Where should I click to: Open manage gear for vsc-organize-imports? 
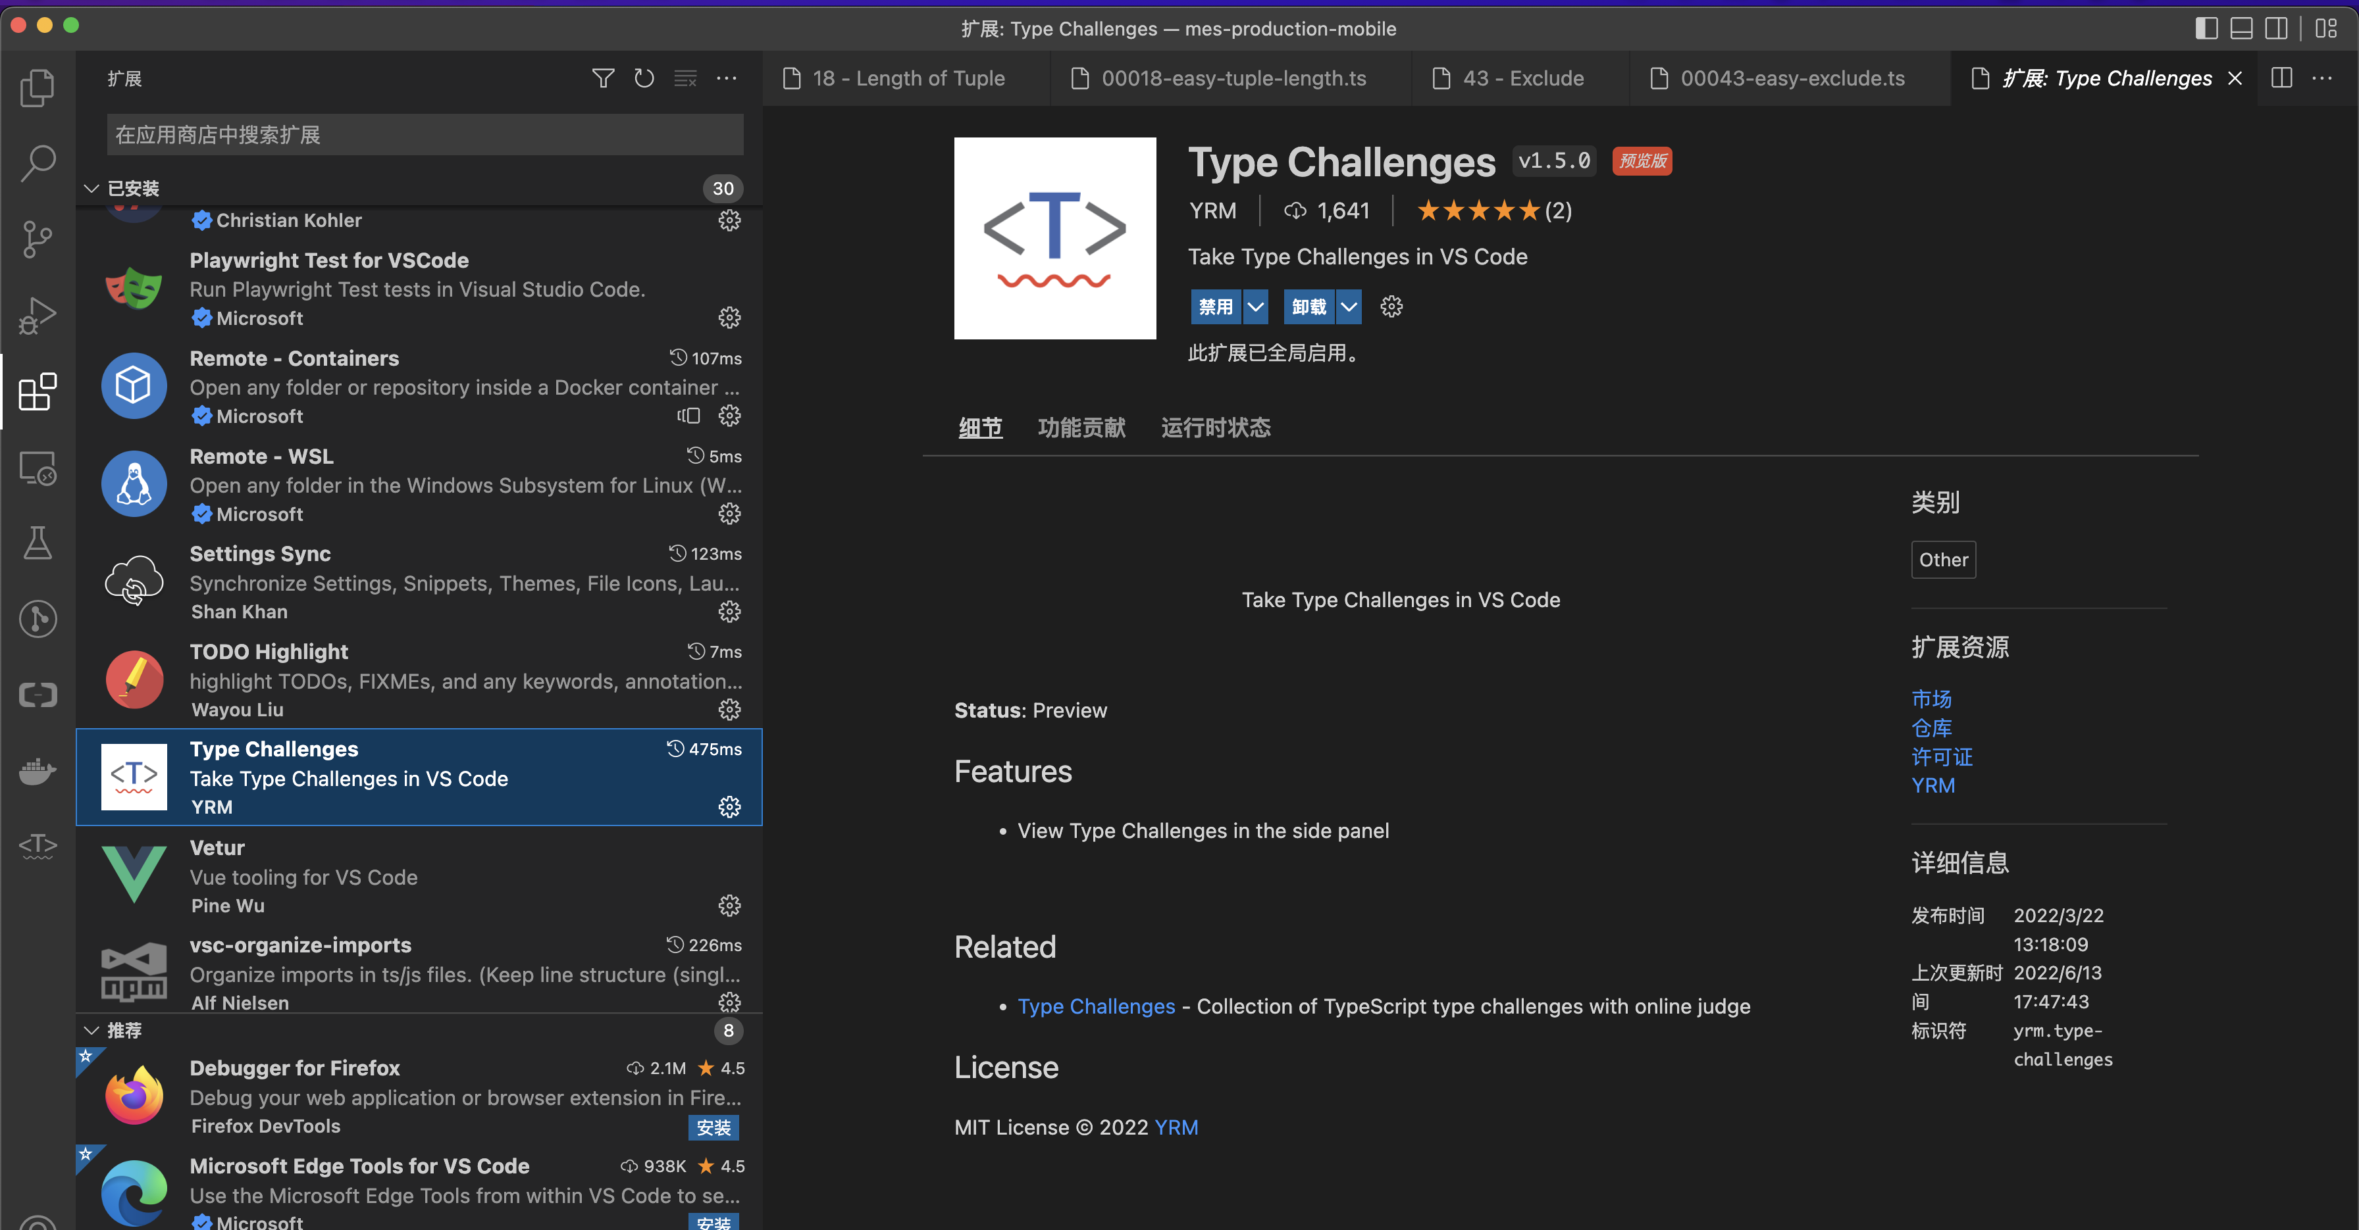pyautogui.click(x=729, y=1002)
